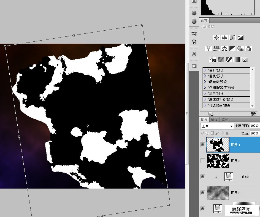
Task: Toggle visibility of 曲线 1 layer
Action: click(x=203, y=176)
